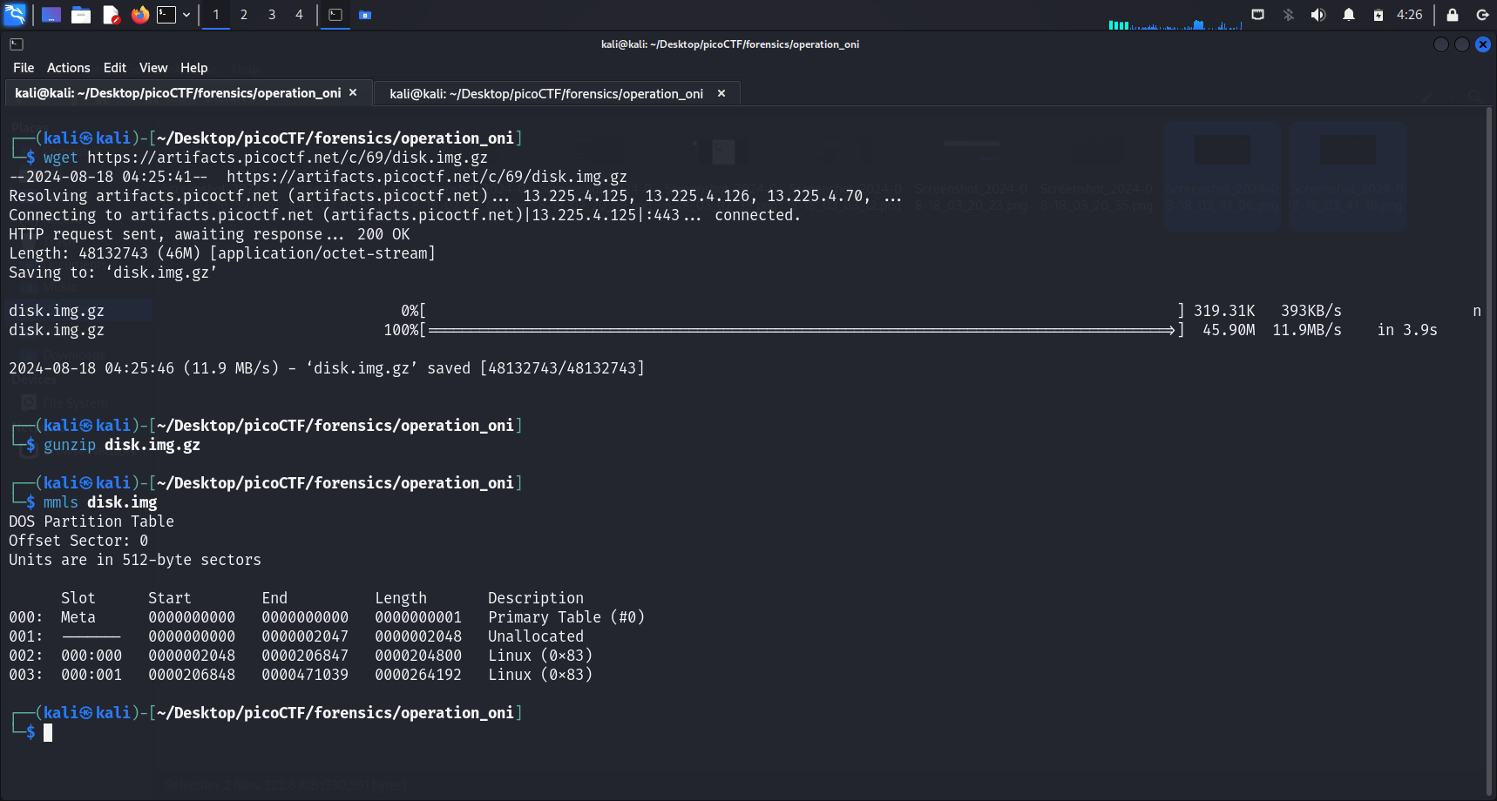
Task: Open the volume control icon
Action: 1318,15
